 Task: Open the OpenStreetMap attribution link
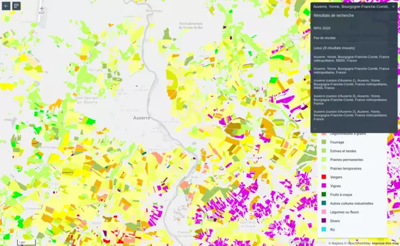359,243
